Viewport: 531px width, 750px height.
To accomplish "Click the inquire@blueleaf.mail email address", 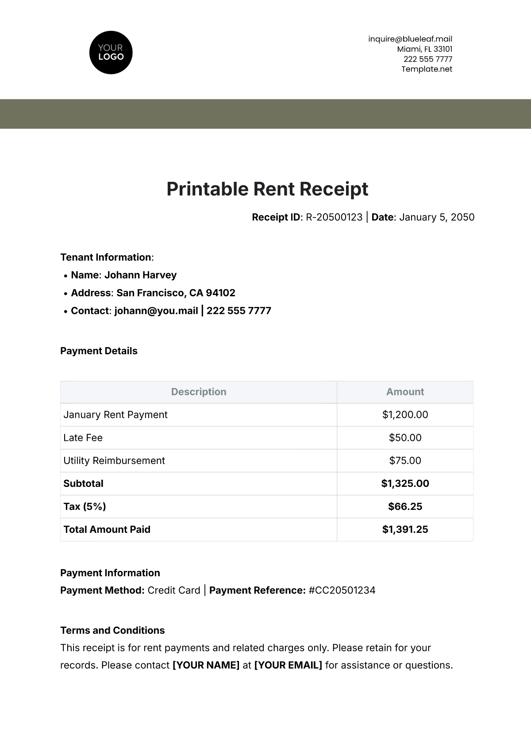I will point(410,39).
